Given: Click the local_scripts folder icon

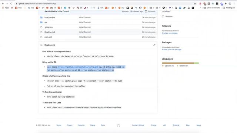Looking at the screenshot, I should point(41,17).
